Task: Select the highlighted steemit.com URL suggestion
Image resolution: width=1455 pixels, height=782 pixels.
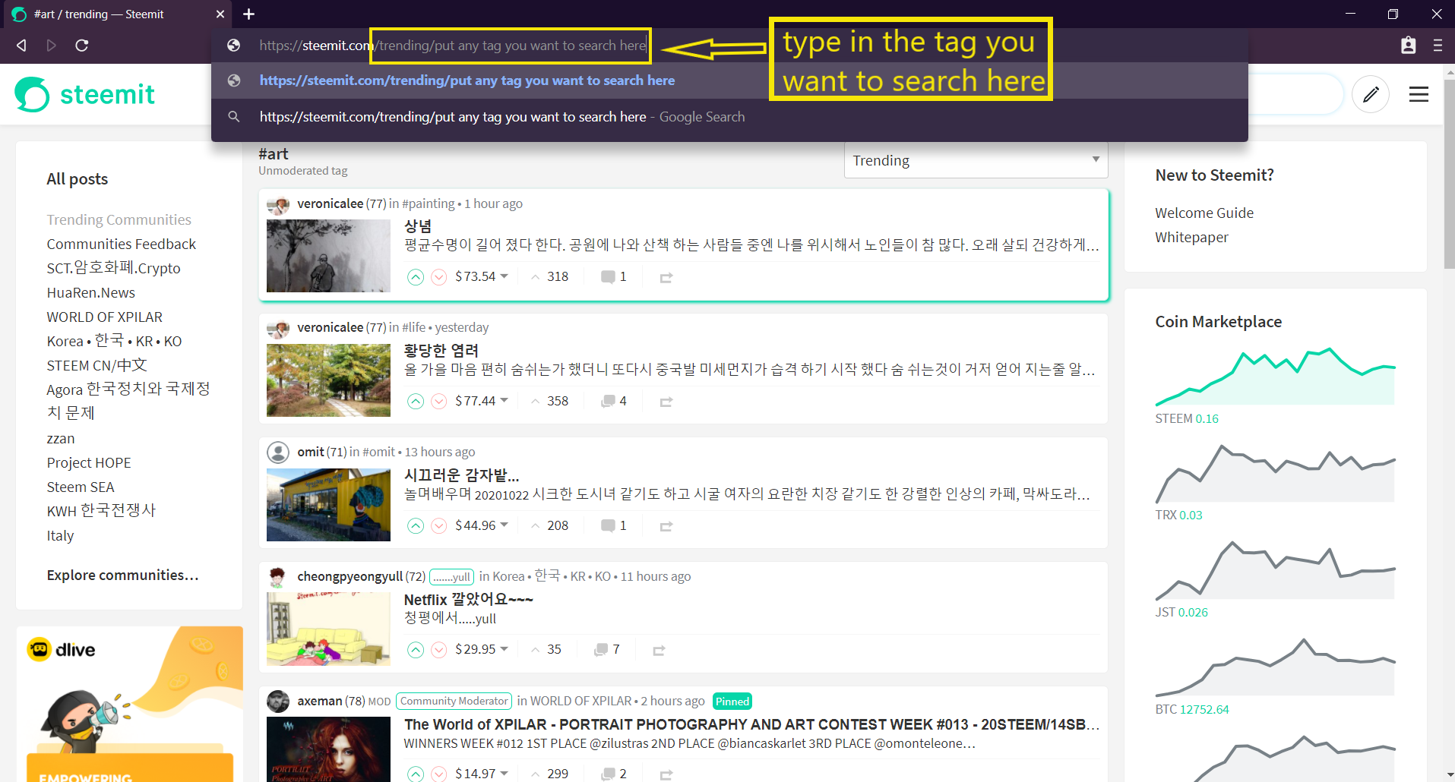Action: (x=729, y=80)
